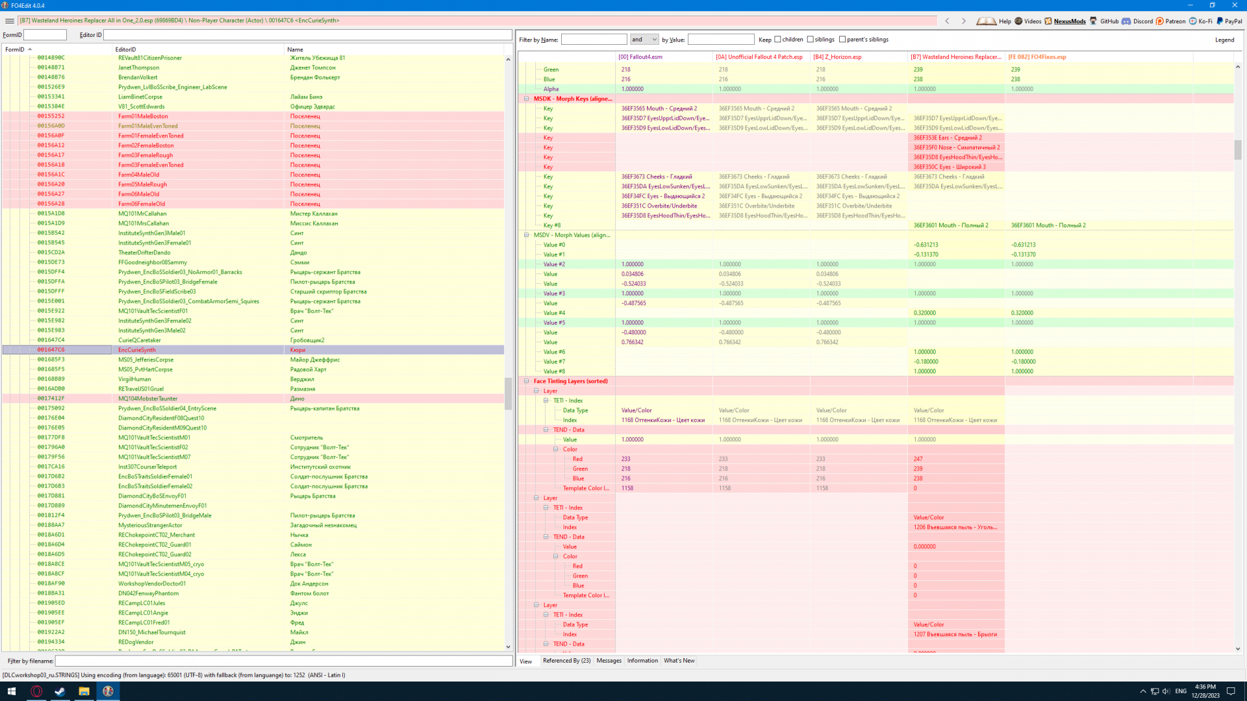The width and height of the screenshot is (1247, 701).
Task: Click the Filter by Name field
Action: pos(594,40)
